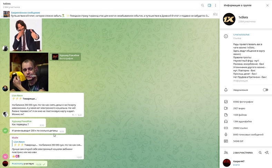Open Kasper447 member profile
Image resolution: width=272 pixels, height=168 pixels.
pos(246,163)
